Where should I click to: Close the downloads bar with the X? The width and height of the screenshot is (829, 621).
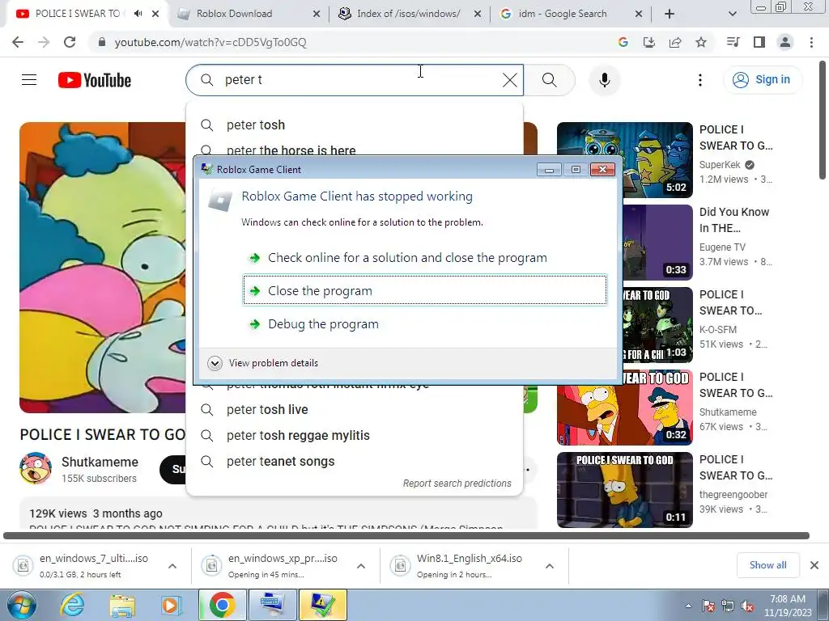point(814,565)
